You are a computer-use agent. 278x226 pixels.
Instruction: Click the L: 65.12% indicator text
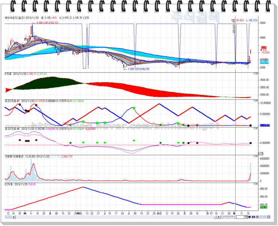click(x=251, y=20)
